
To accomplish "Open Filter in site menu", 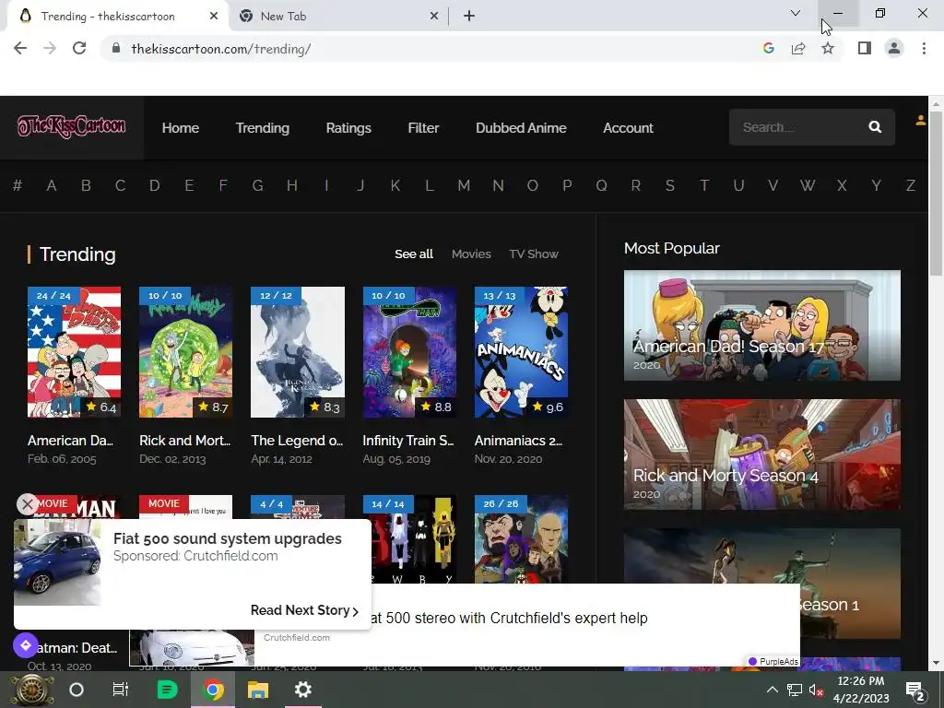I will tap(423, 127).
